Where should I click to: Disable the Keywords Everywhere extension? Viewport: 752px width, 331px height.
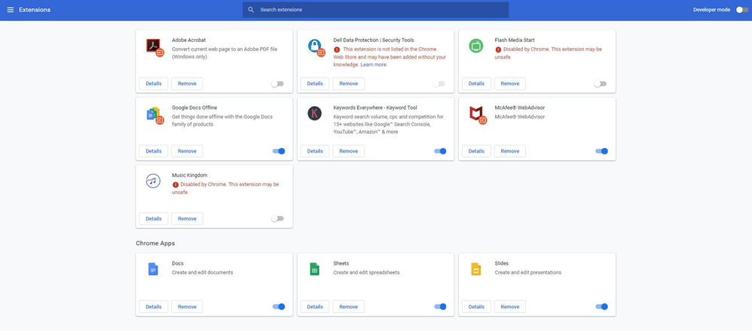click(x=440, y=151)
